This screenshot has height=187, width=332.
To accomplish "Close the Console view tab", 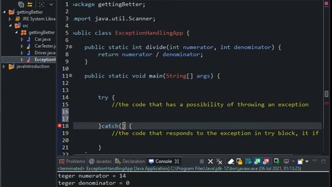I will click(177, 162).
